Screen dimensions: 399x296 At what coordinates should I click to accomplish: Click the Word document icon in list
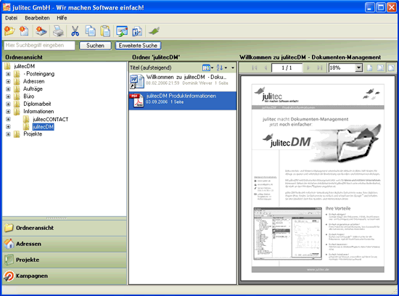pos(137,81)
